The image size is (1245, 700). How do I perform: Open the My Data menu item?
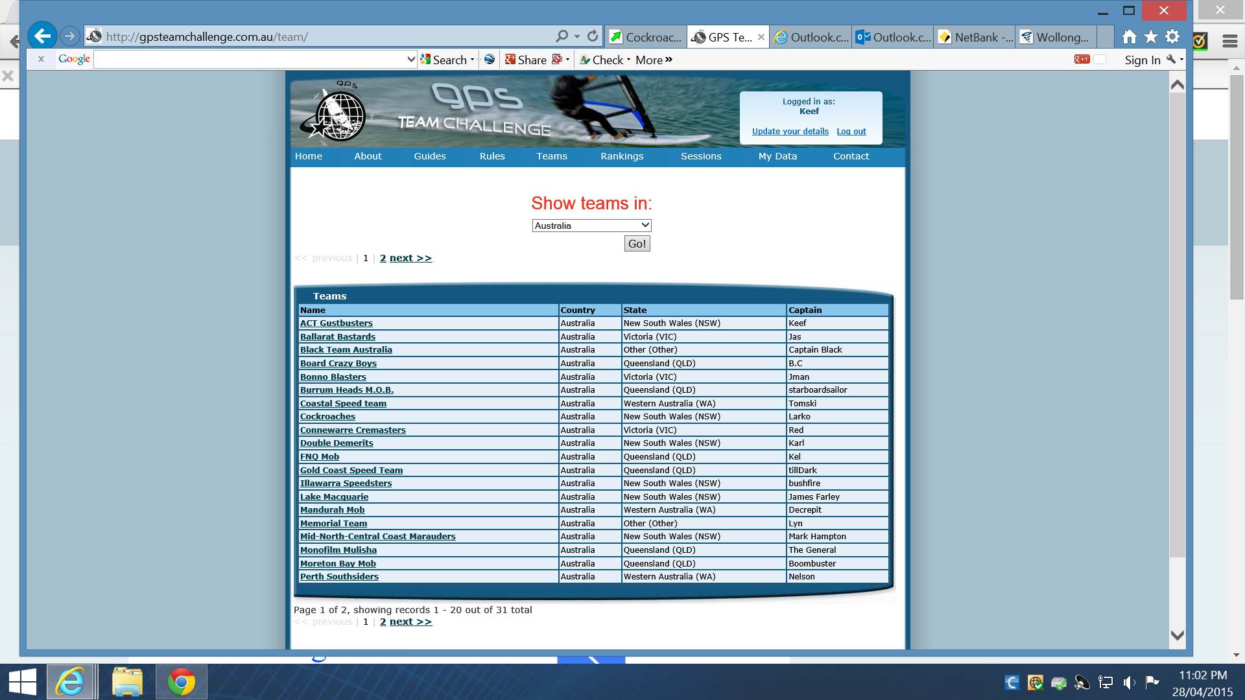click(x=777, y=156)
